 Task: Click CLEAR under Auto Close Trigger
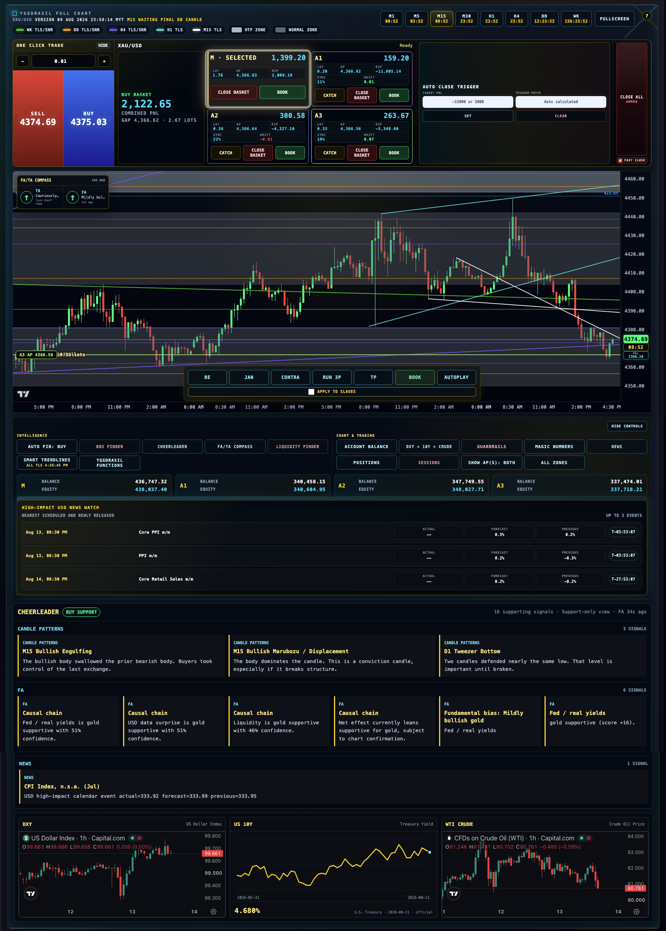tap(561, 116)
